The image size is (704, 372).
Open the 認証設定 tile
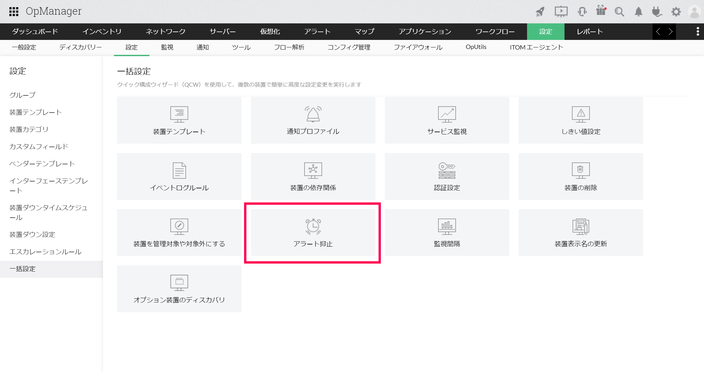click(x=447, y=176)
